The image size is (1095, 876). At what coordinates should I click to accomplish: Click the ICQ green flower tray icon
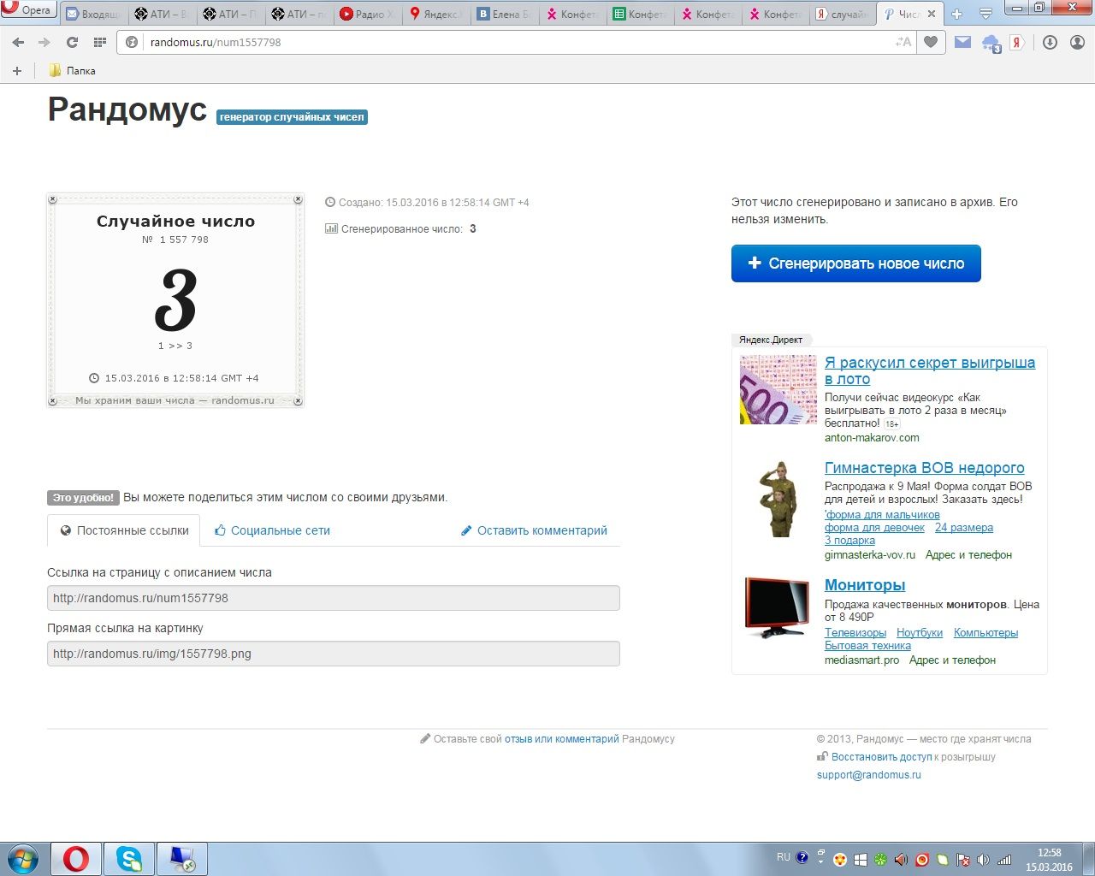pos(879,859)
